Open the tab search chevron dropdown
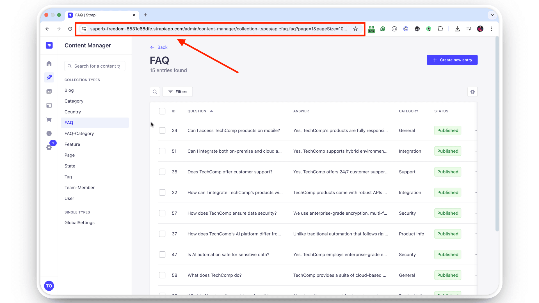This screenshot has height=303, width=539. (x=492, y=15)
